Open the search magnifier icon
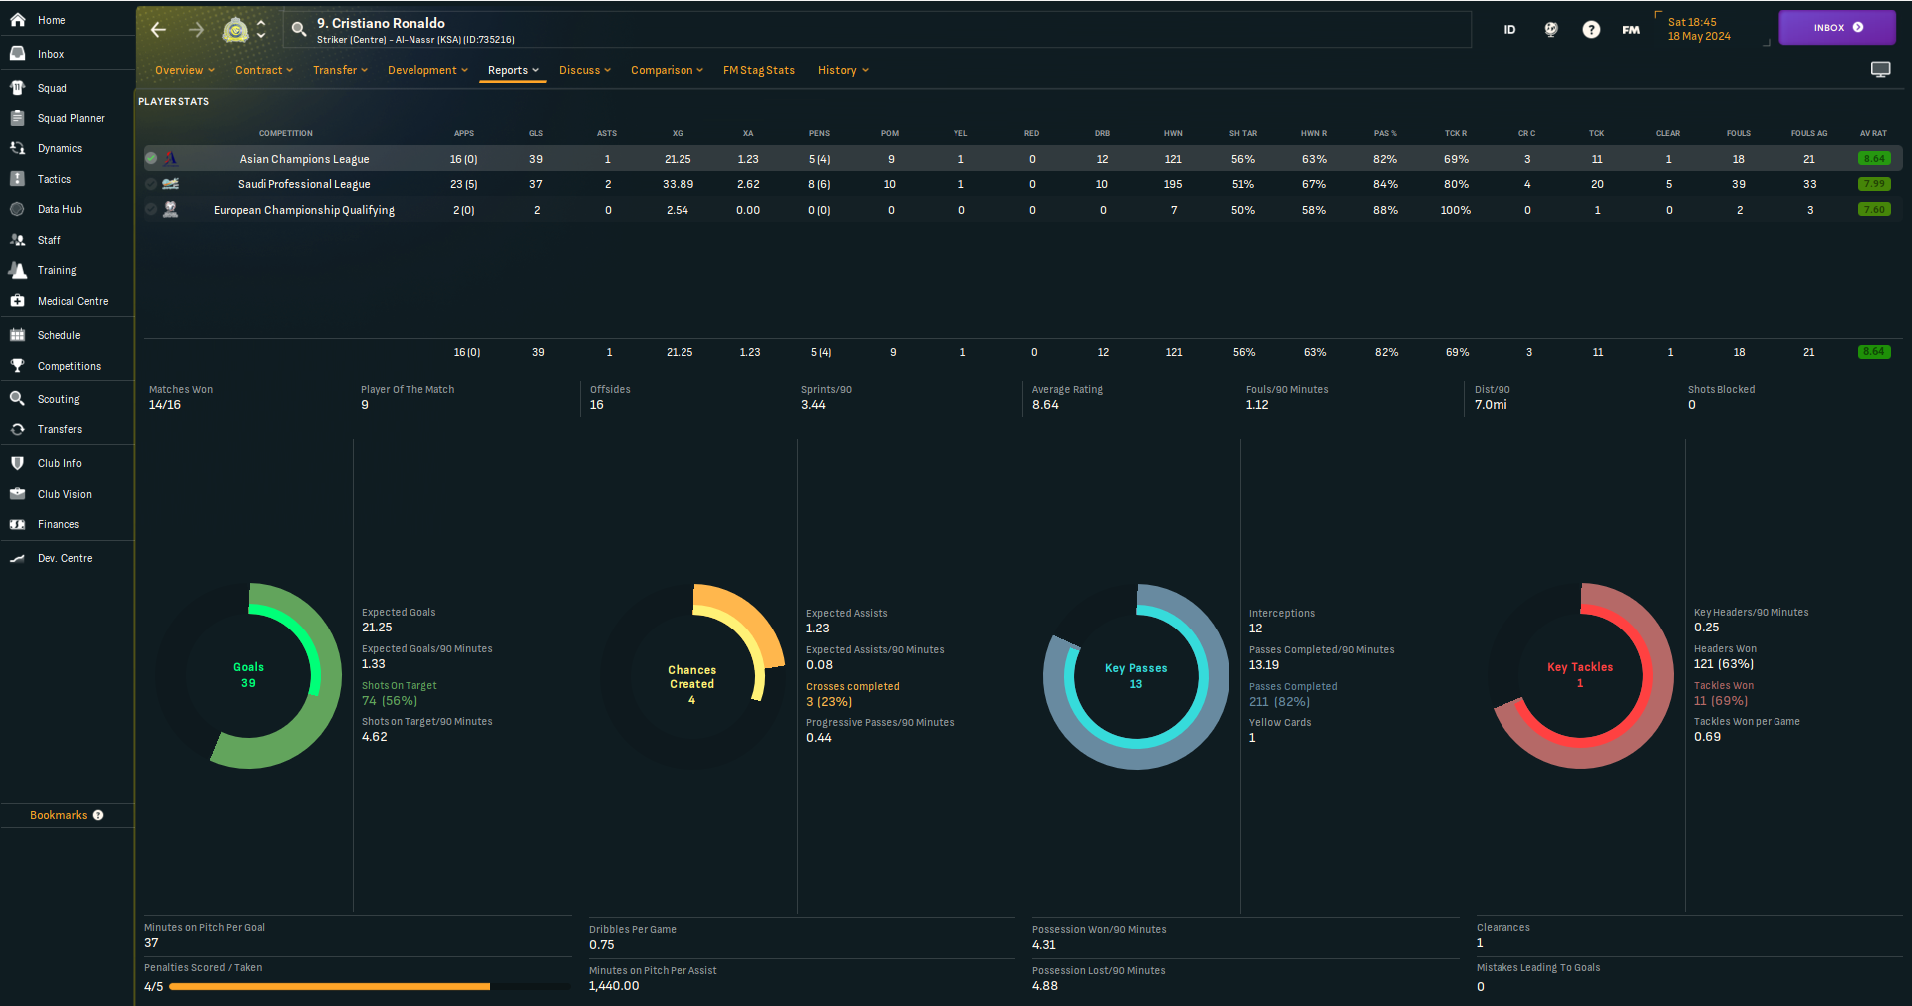 click(298, 30)
